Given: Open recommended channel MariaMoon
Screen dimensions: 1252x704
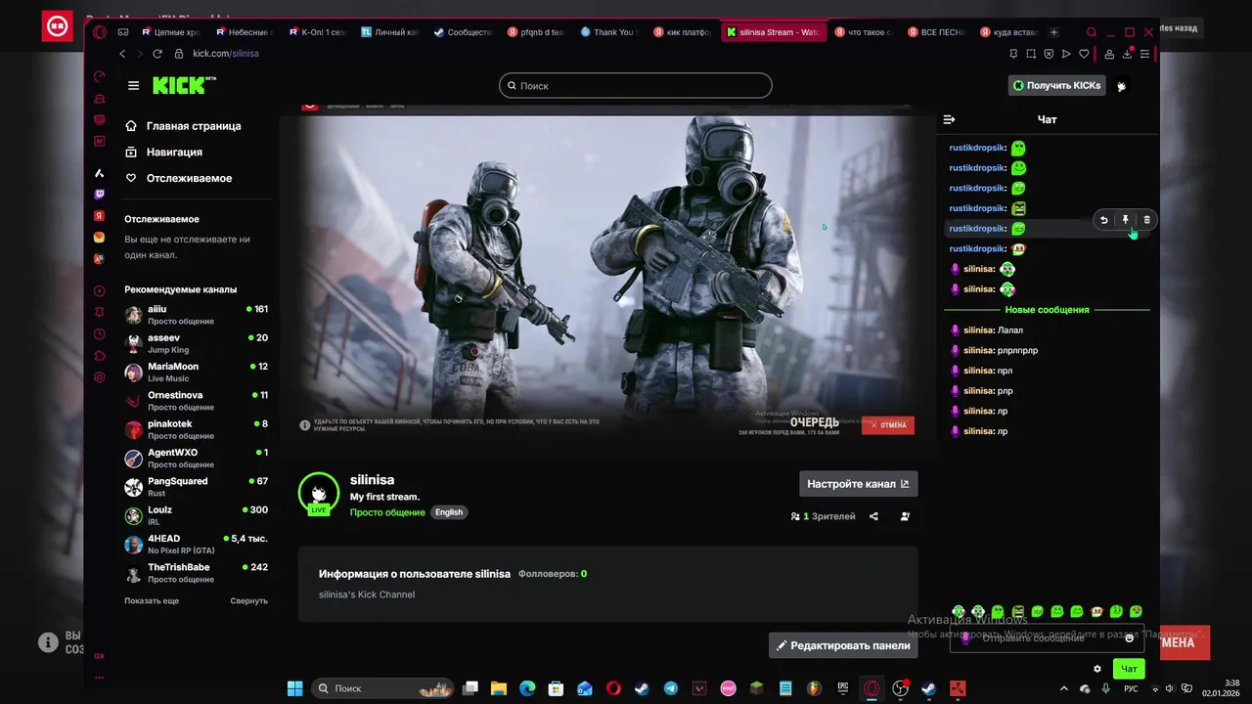Looking at the screenshot, I should coord(196,373).
